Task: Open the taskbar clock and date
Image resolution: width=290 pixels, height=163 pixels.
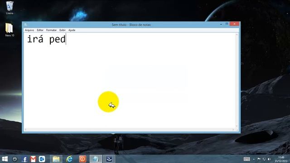Action: pyautogui.click(x=281, y=159)
